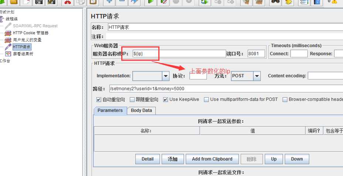
Task: Click the 删除 button
Action: tap(252, 159)
